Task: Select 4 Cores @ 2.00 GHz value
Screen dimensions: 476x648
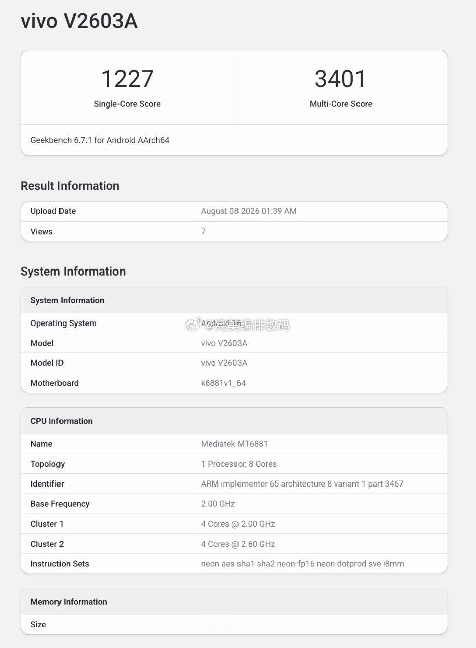Action: pyautogui.click(x=238, y=524)
